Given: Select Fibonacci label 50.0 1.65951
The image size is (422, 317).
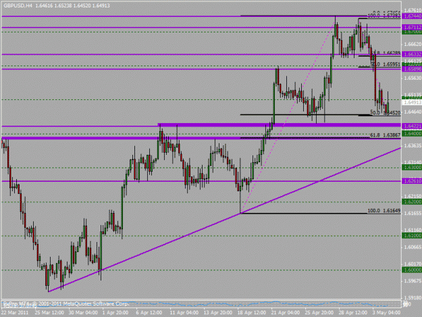Looking at the screenshot, I should [x=385, y=64].
